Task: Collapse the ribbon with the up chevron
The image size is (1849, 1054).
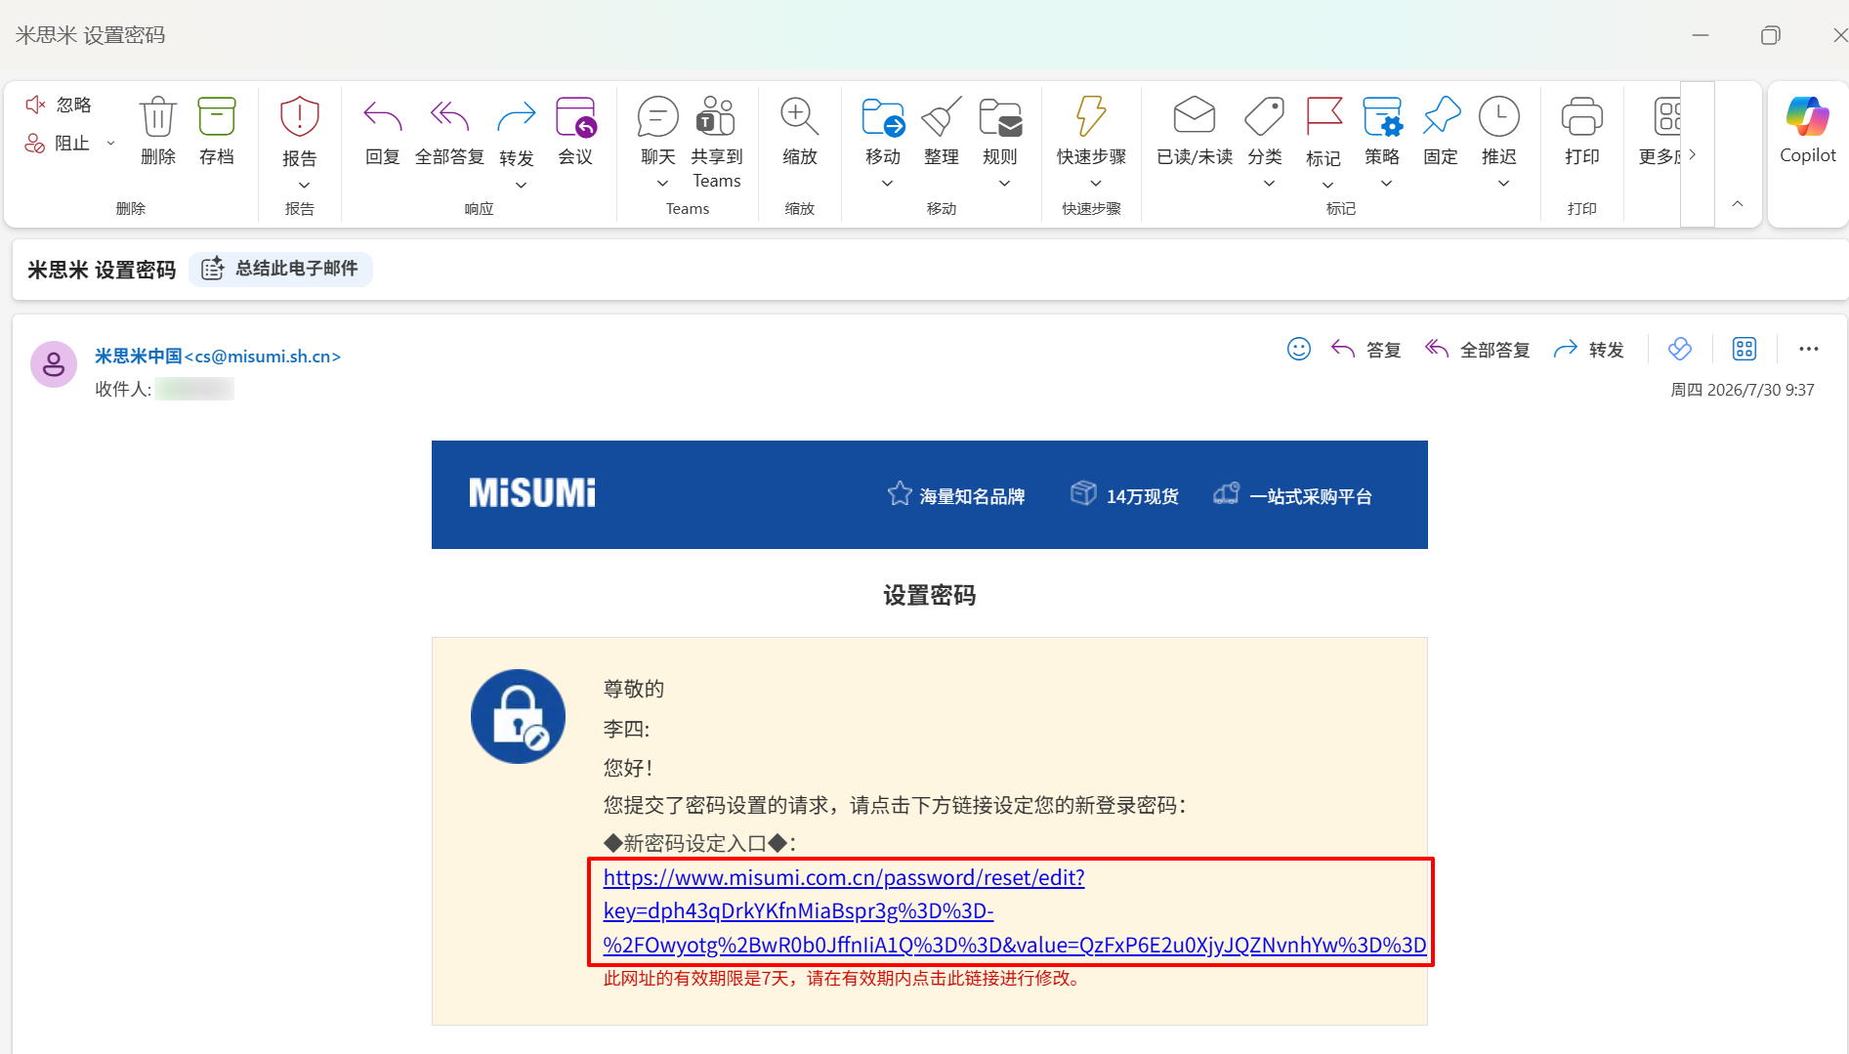Action: click(1737, 204)
